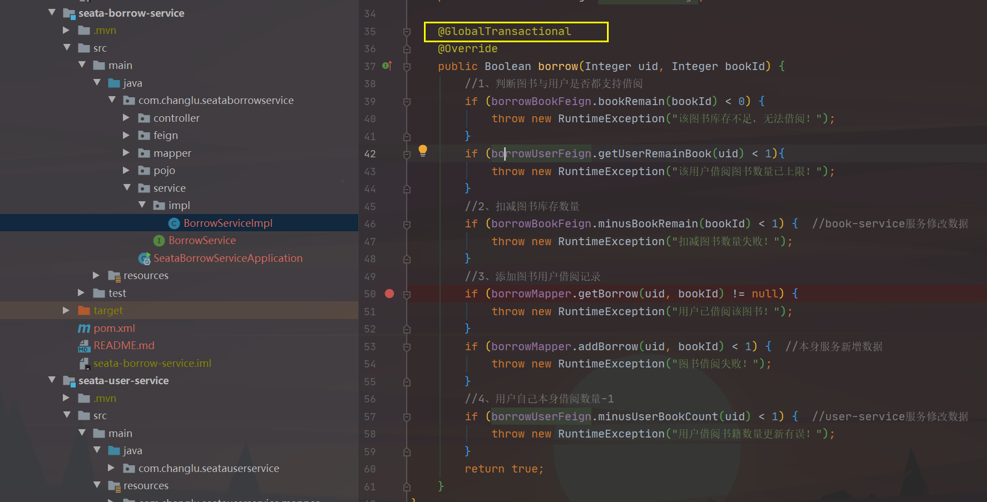Click getBorrow call on line 50
Viewport: 987px width, 502px height.
pos(608,294)
